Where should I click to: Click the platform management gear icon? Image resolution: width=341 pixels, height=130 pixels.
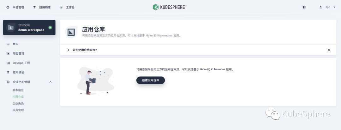pyautogui.click(x=8, y=7)
